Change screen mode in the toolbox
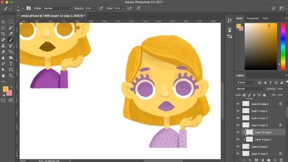The width and height of the screenshot is (288, 162). (x=11, y=100)
